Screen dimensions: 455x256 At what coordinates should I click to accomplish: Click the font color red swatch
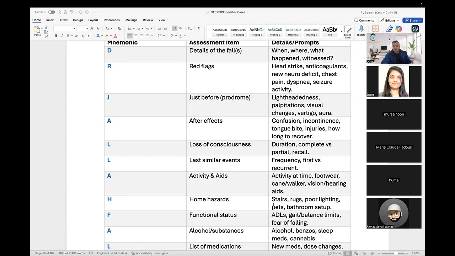click(115, 36)
